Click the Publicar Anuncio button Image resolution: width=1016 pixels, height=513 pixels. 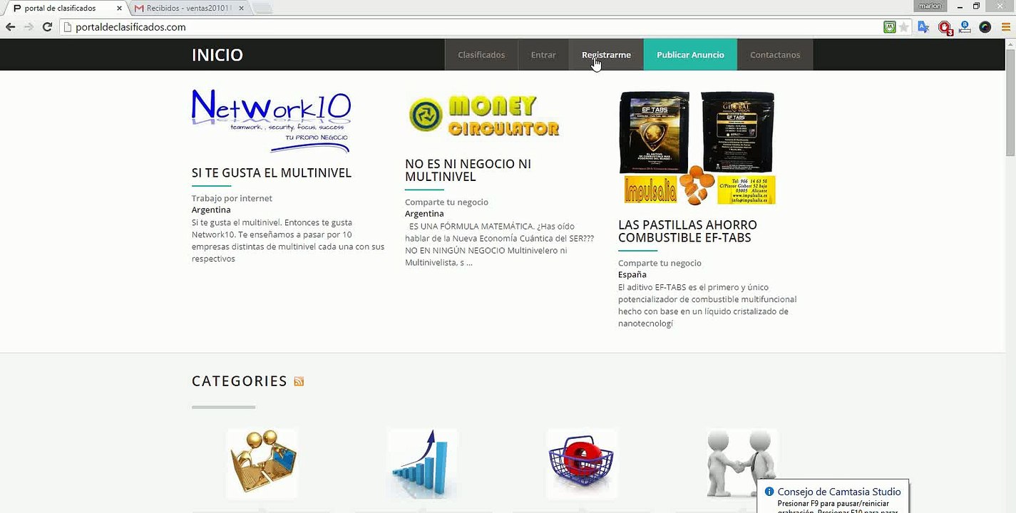click(x=690, y=55)
